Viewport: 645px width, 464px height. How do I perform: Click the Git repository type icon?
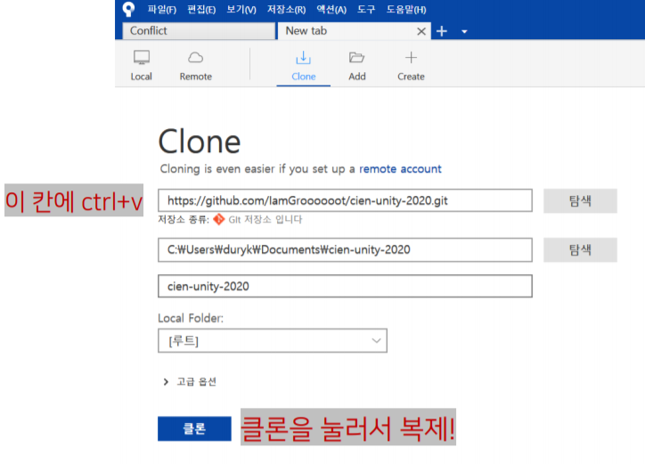click(x=219, y=219)
